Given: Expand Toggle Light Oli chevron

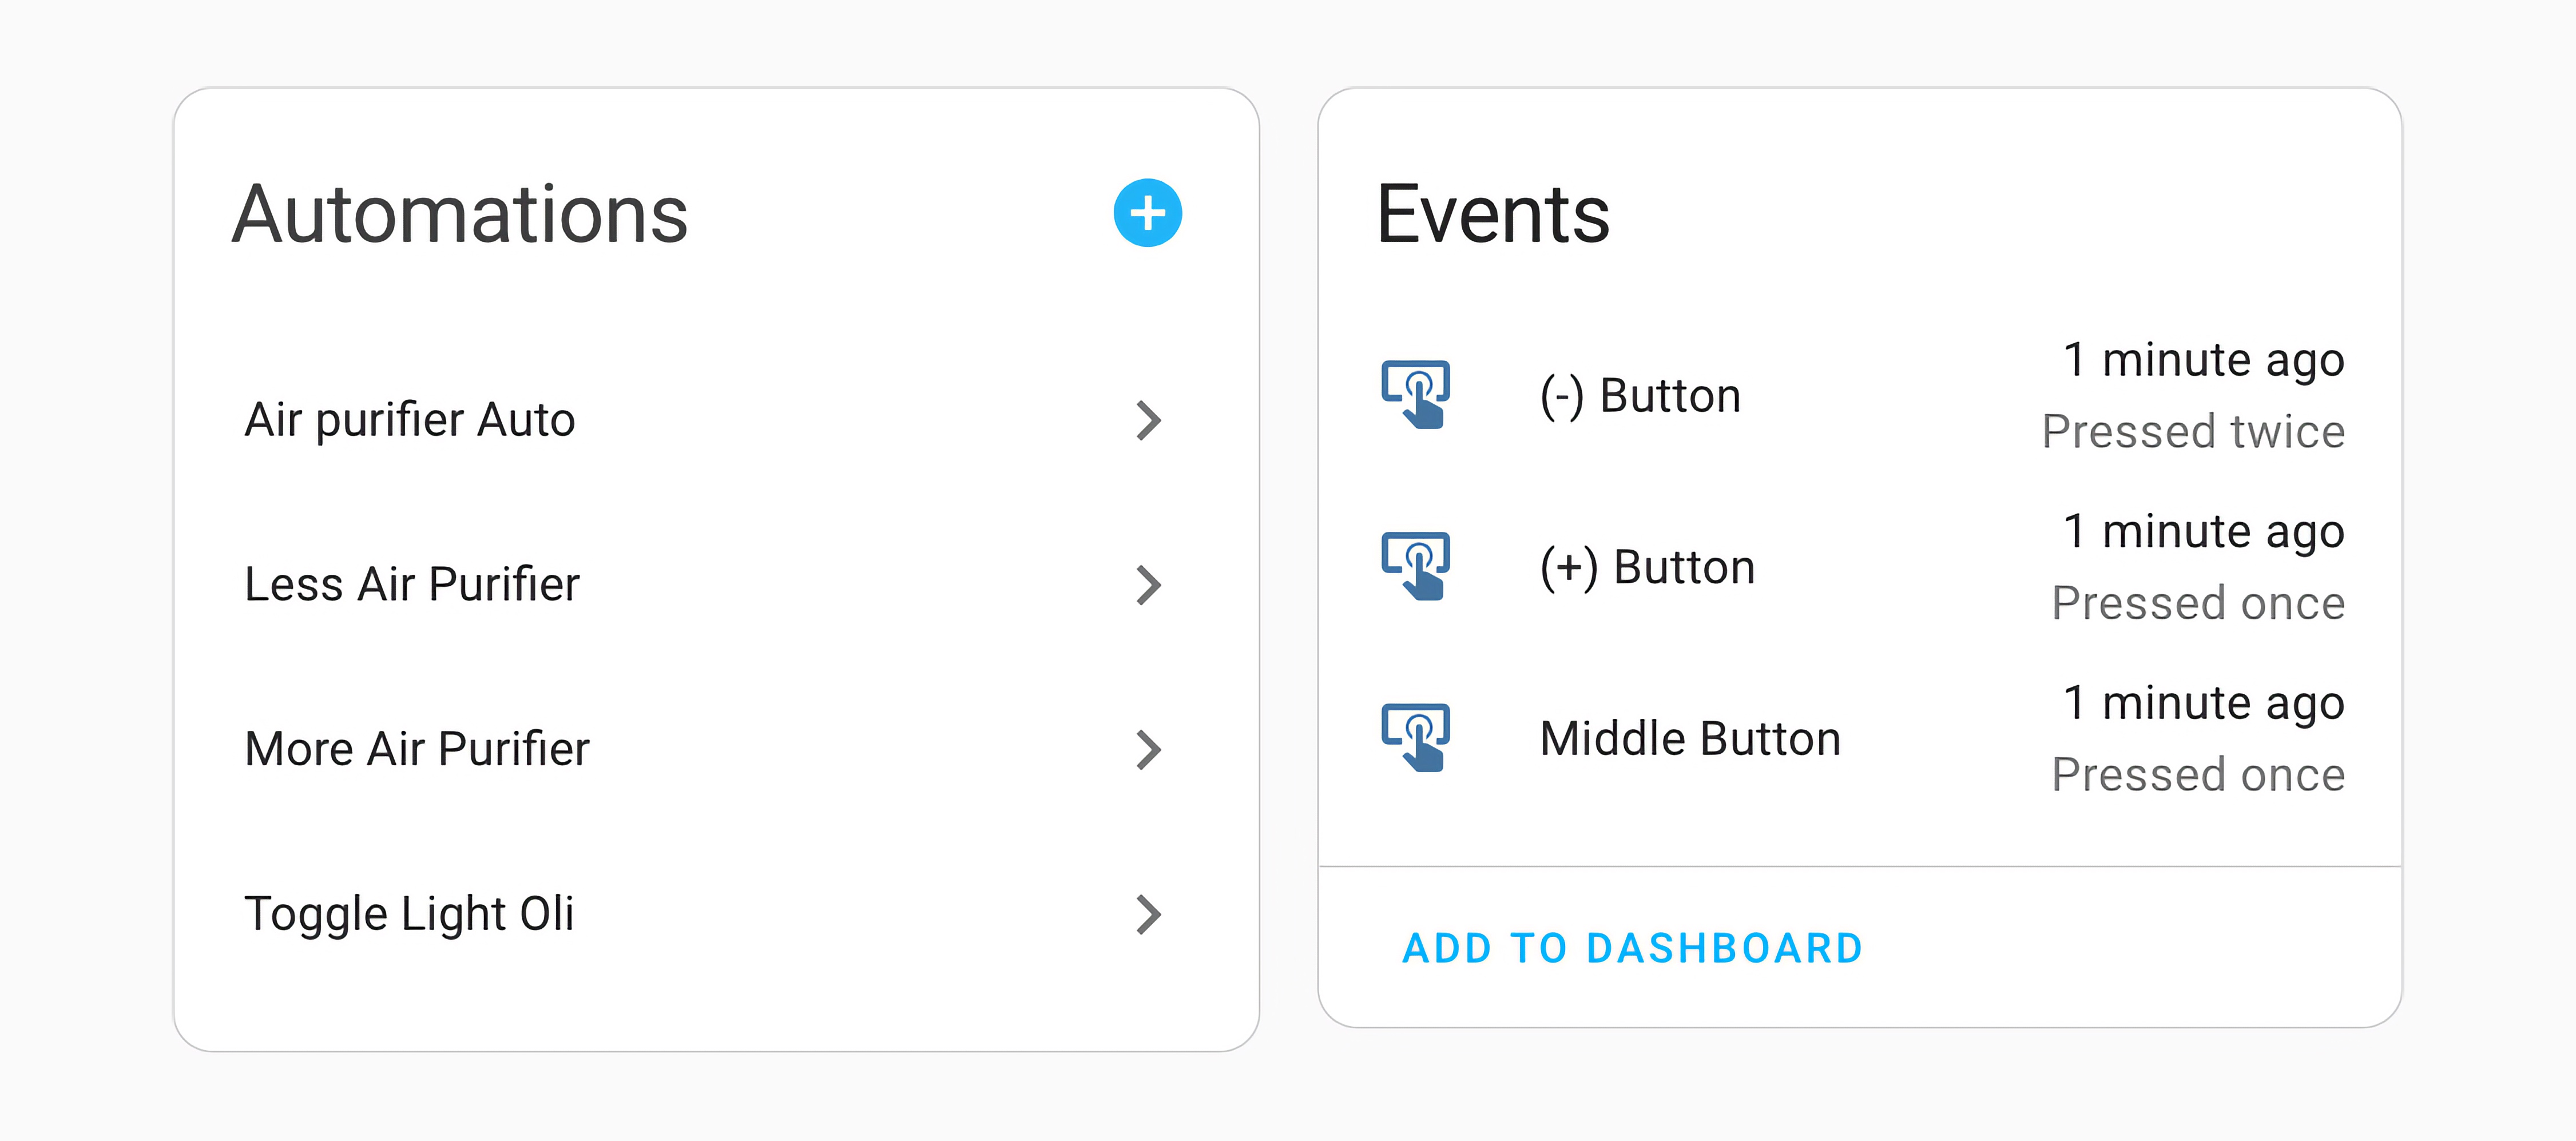Looking at the screenshot, I should (x=1148, y=914).
